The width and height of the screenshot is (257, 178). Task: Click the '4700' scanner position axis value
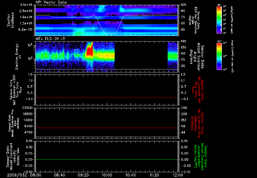click(x=28, y=132)
